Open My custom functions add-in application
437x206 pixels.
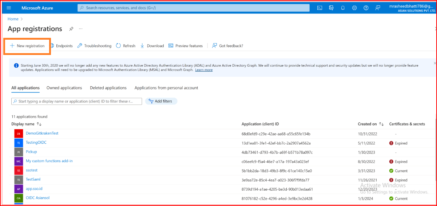tap(49, 161)
